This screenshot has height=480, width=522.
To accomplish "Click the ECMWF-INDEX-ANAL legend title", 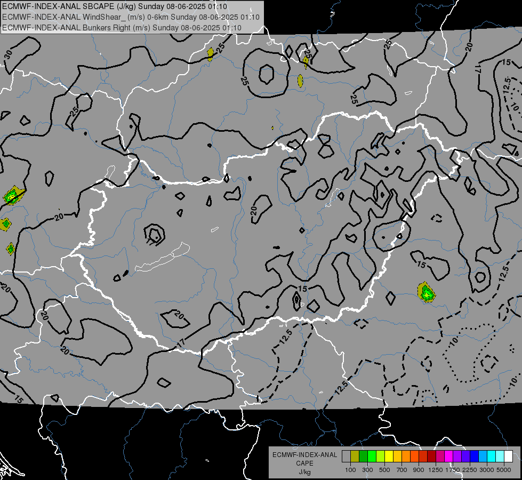I will point(304,455).
